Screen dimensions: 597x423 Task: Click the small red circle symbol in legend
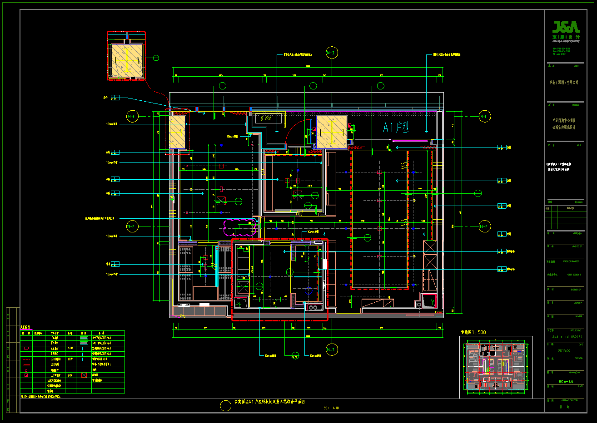coord(26,370)
